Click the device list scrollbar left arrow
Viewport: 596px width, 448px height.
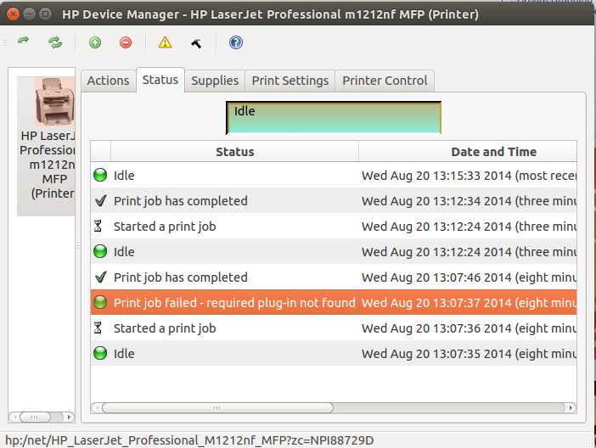[x=14, y=417]
